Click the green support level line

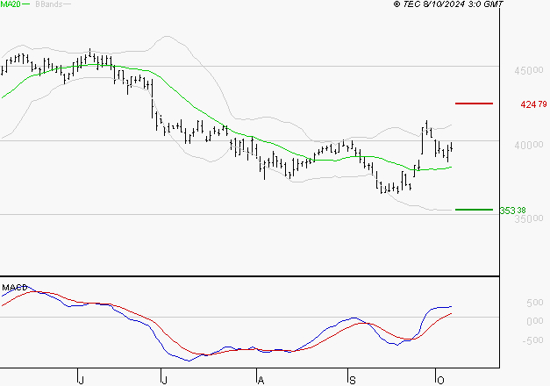point(474,210)
